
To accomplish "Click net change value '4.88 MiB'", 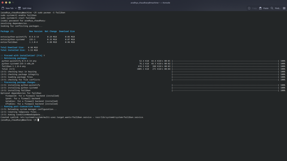I will point(52,42).
